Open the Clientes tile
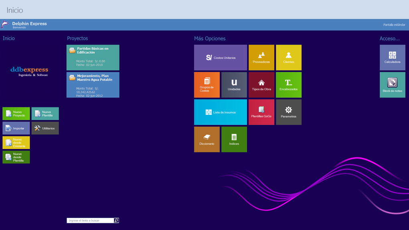Image resolution: width=409 pixels, height=230 pixels. click(289, 57)
